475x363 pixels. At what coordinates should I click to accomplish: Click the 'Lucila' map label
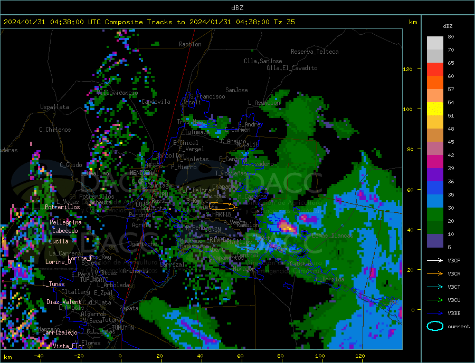59,241
